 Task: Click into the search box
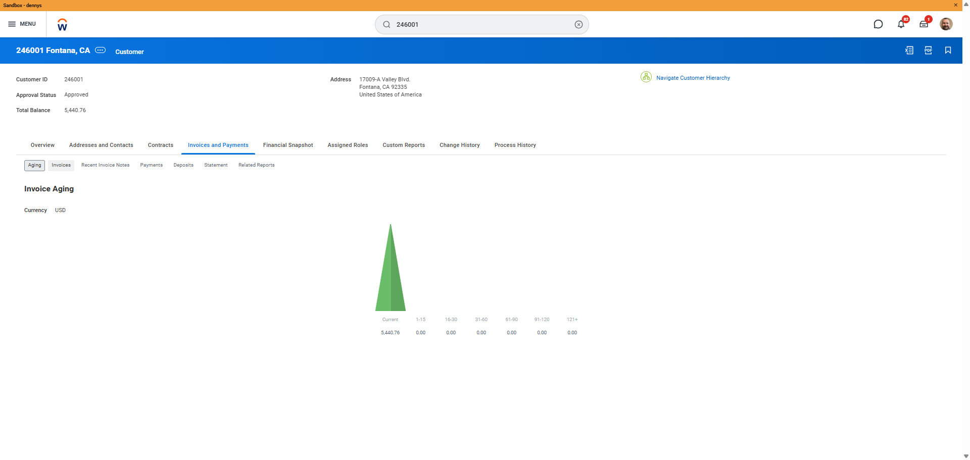[x=480, y=25]
